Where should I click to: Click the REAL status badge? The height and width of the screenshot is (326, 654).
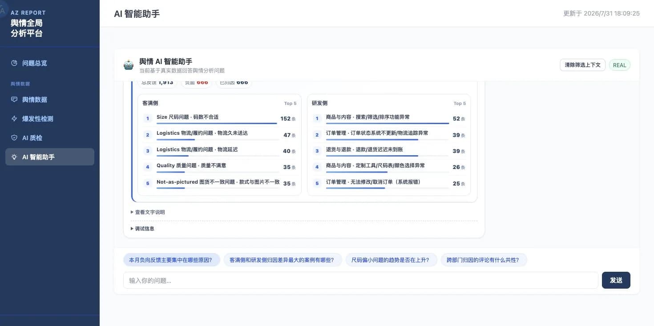coord(619,65)
